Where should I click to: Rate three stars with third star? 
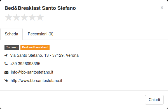click(24, 17)
